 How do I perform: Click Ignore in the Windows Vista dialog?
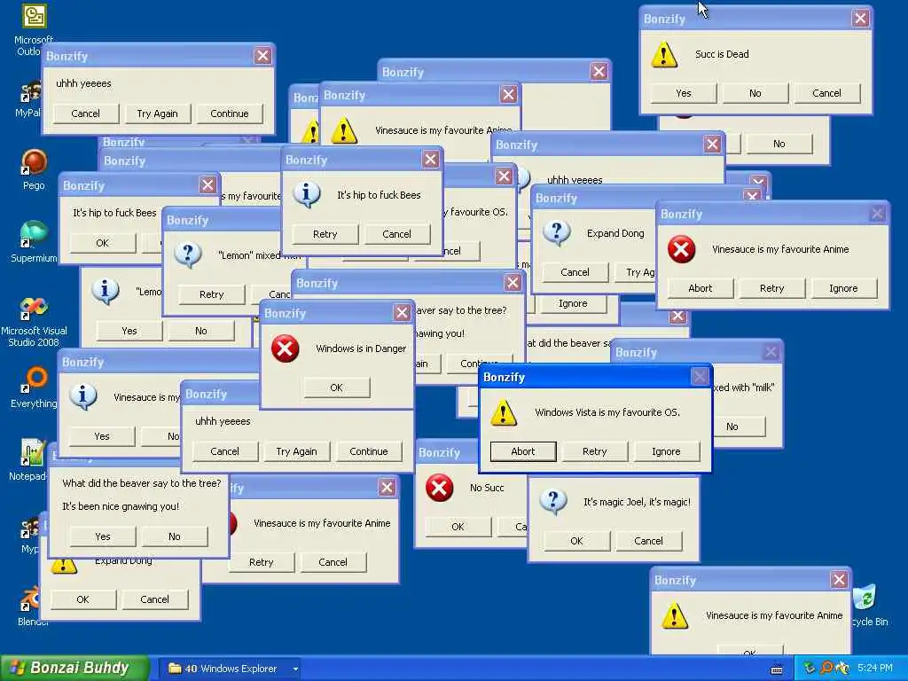666,451
